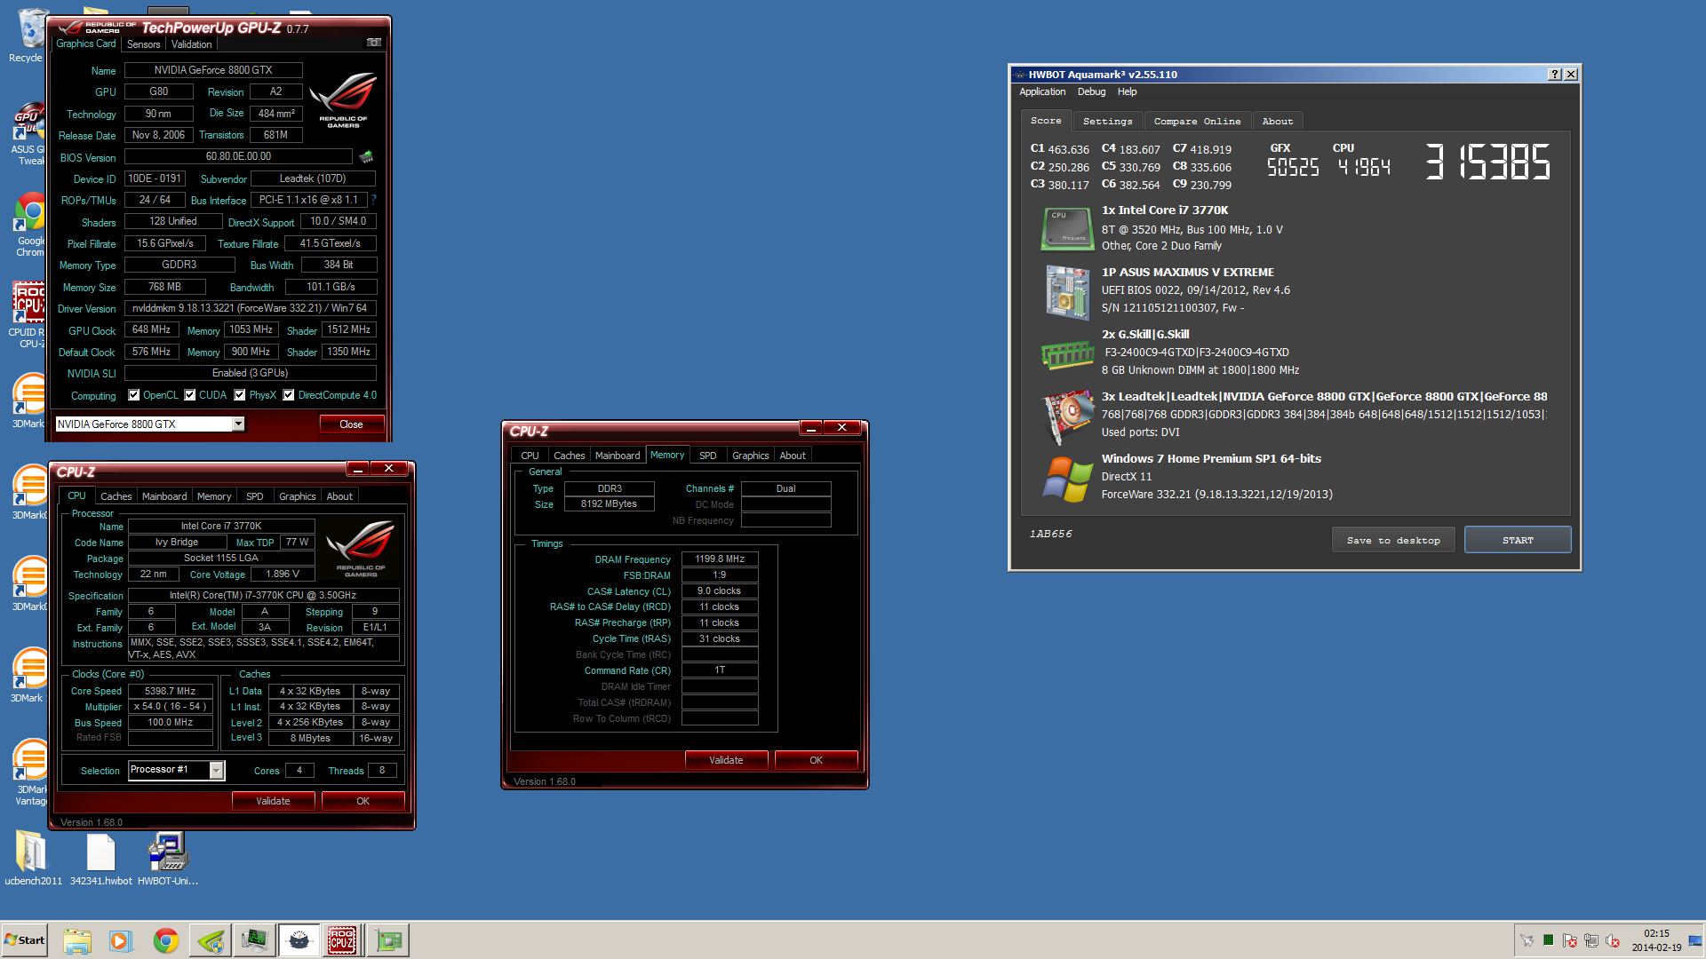This screenshot has height=959, width=1706.
Task: Open the Help menu in Aquamark
Action: click(1127, 91)
